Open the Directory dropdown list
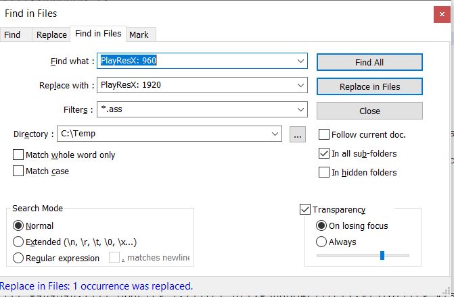Viewport: 454px width, 297px height. tap(275, 134)
